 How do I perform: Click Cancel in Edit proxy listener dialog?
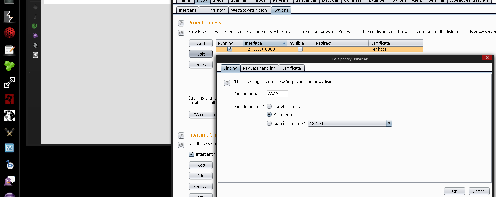[479, 191]
